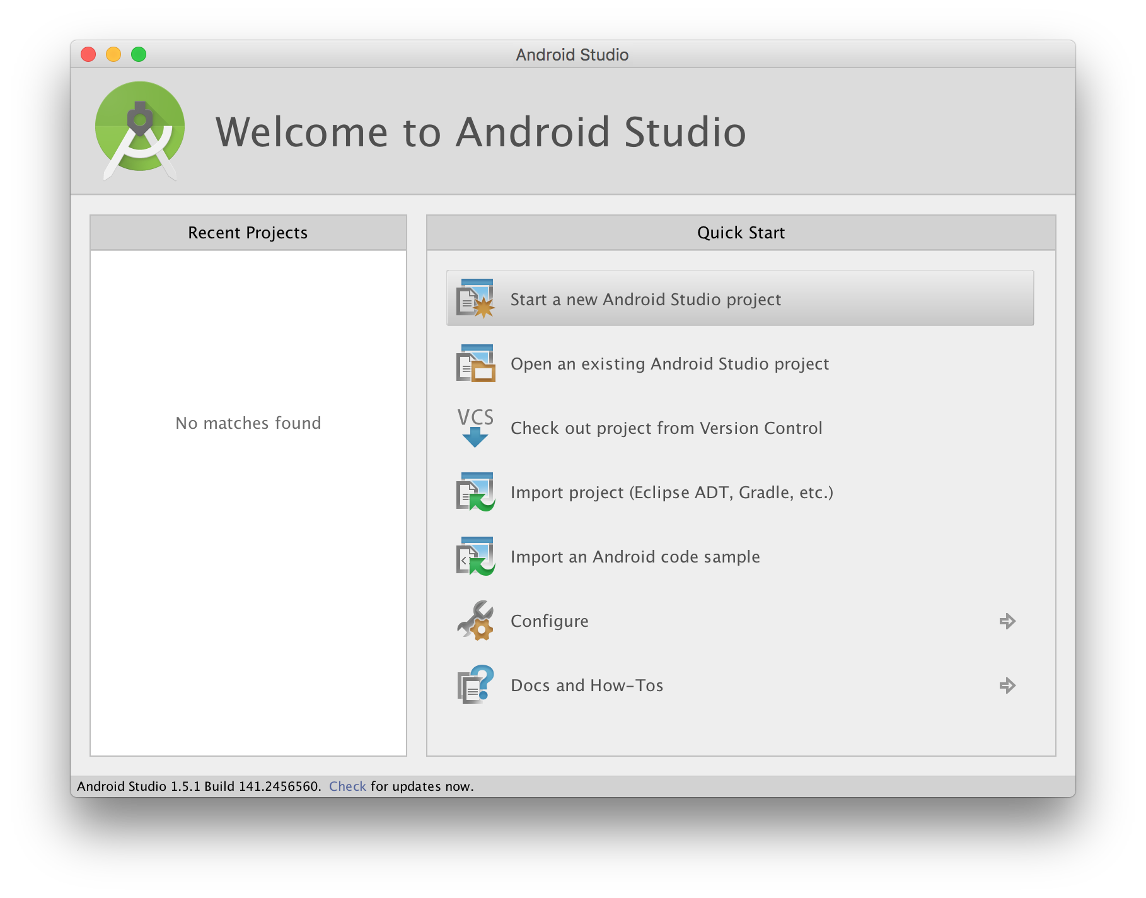
Task: Select 'Open an existing Android Studio project' label
Action: coord(669,364)
